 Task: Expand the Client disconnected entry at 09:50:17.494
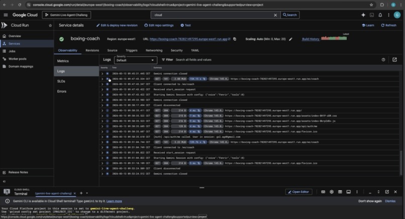coord(103,105)
